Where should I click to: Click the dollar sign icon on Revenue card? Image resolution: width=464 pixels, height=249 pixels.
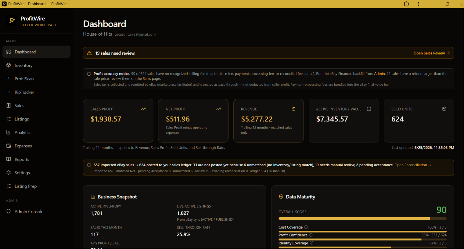(294, 109)
